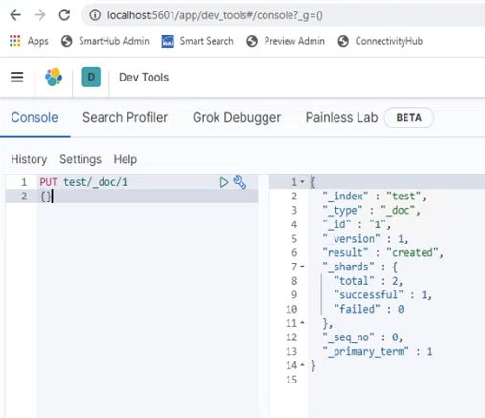
Task: Reload the page with refresh icon
Action: [64, 15]
